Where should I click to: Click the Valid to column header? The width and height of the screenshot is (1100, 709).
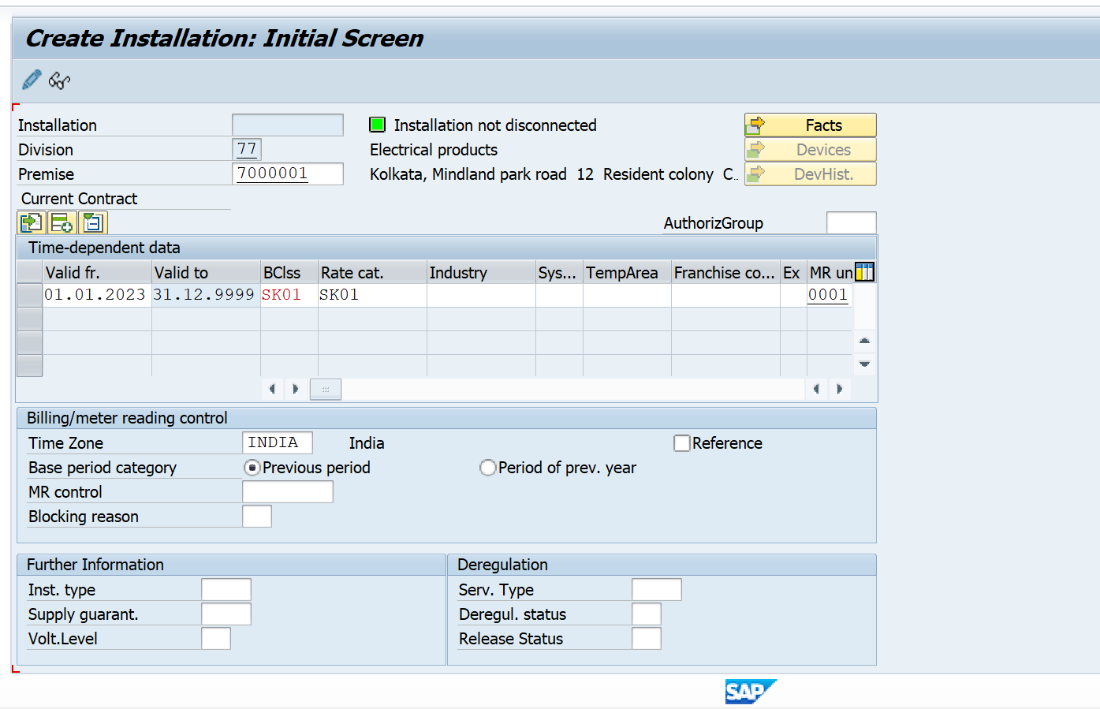click(207, 273)
